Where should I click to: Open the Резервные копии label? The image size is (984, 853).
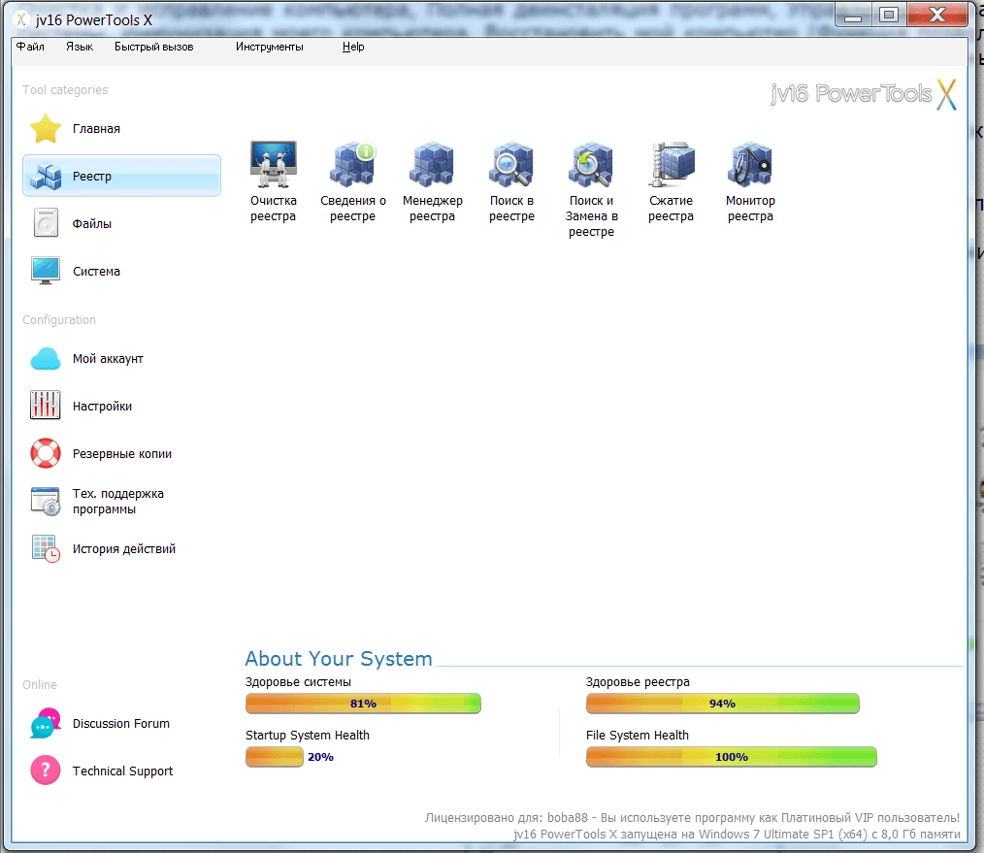point(122,454)
